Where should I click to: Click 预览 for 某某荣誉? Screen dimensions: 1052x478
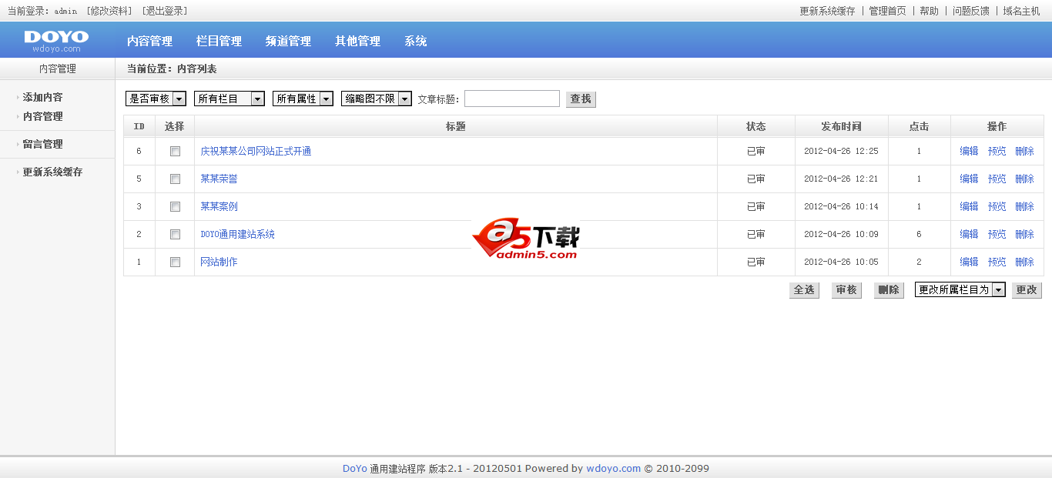coord(997,179)
